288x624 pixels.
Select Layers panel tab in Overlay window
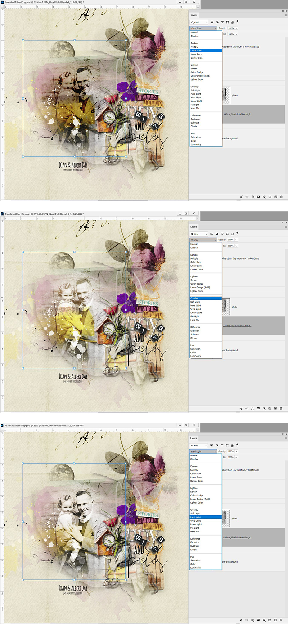pyautogui.click(x=194, y=226)
